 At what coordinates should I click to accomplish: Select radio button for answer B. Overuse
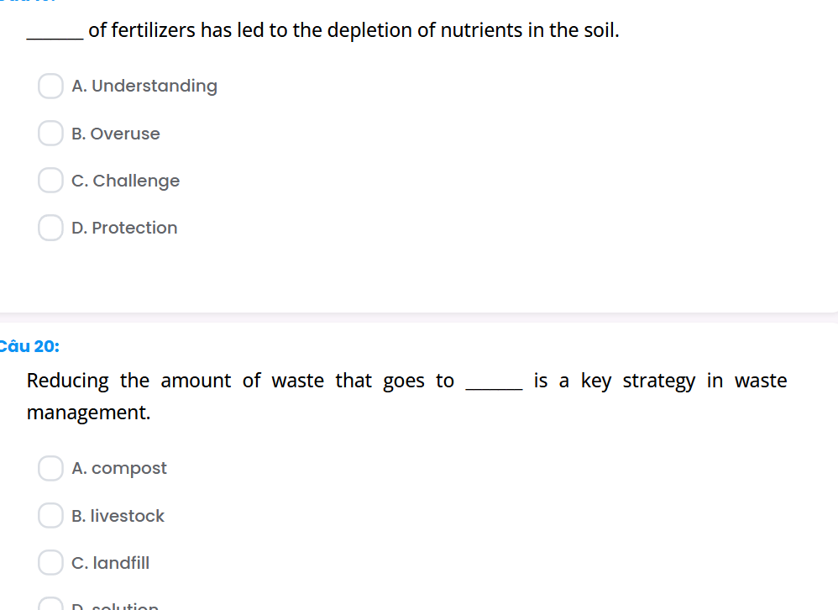coord(50,133)
